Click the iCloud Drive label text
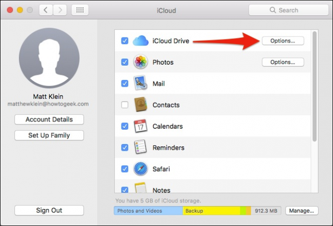 tap(171, 41)
